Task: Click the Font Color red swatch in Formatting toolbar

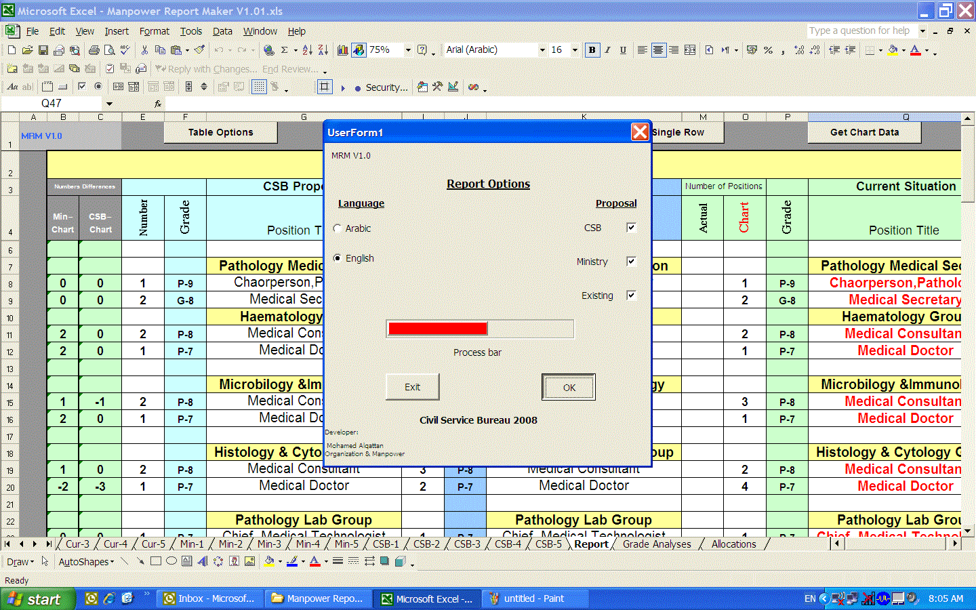Action: 916,50
